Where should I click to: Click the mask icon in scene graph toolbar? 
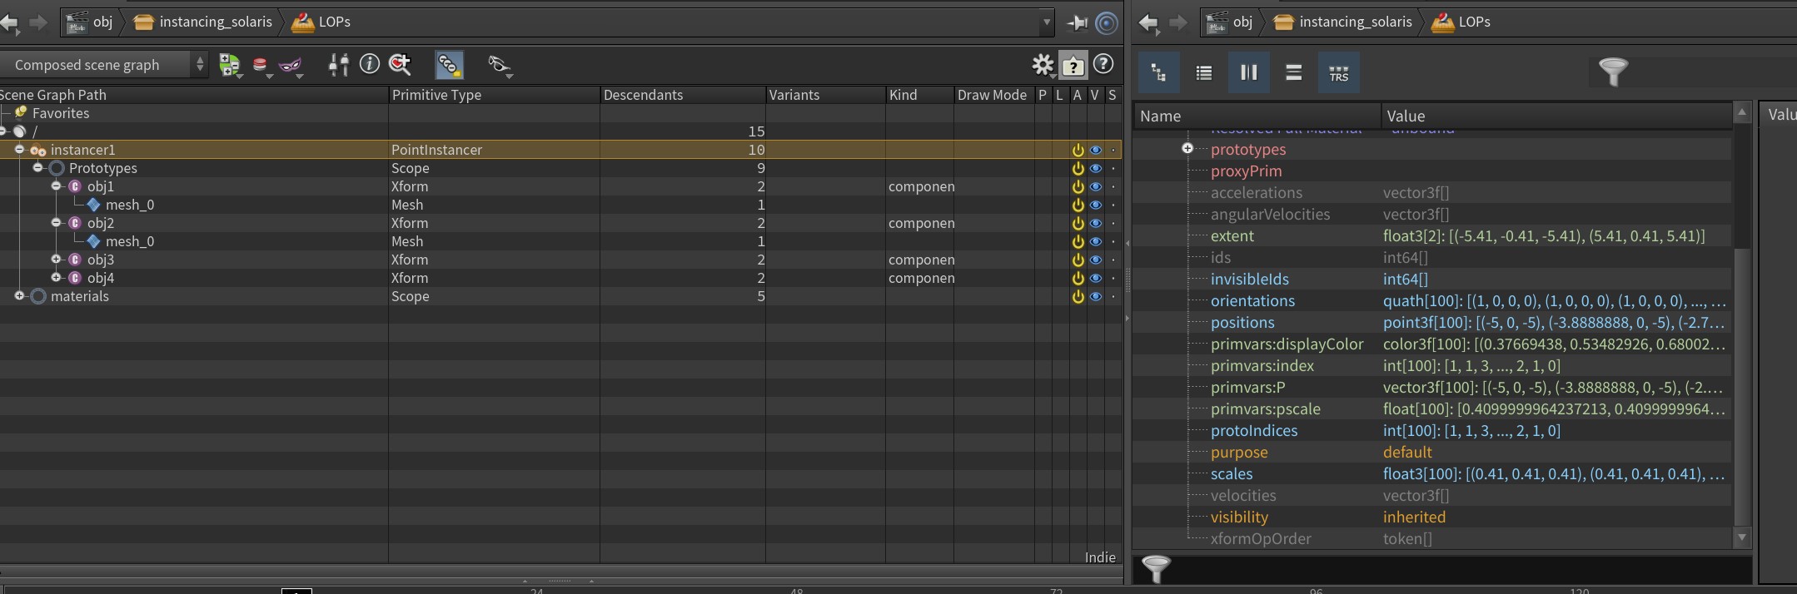coord(290,65)
